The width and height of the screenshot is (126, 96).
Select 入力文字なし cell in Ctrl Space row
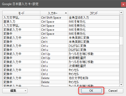tap(21, 26)
